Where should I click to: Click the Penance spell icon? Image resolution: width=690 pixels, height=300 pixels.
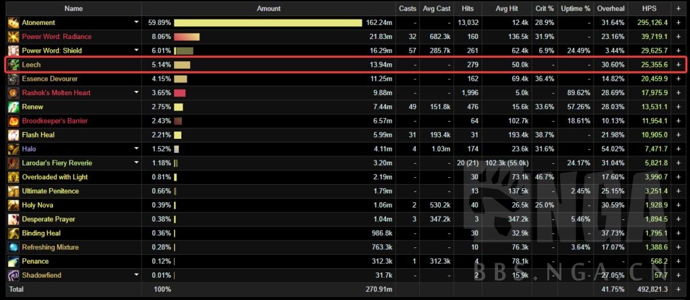[13, 261]
